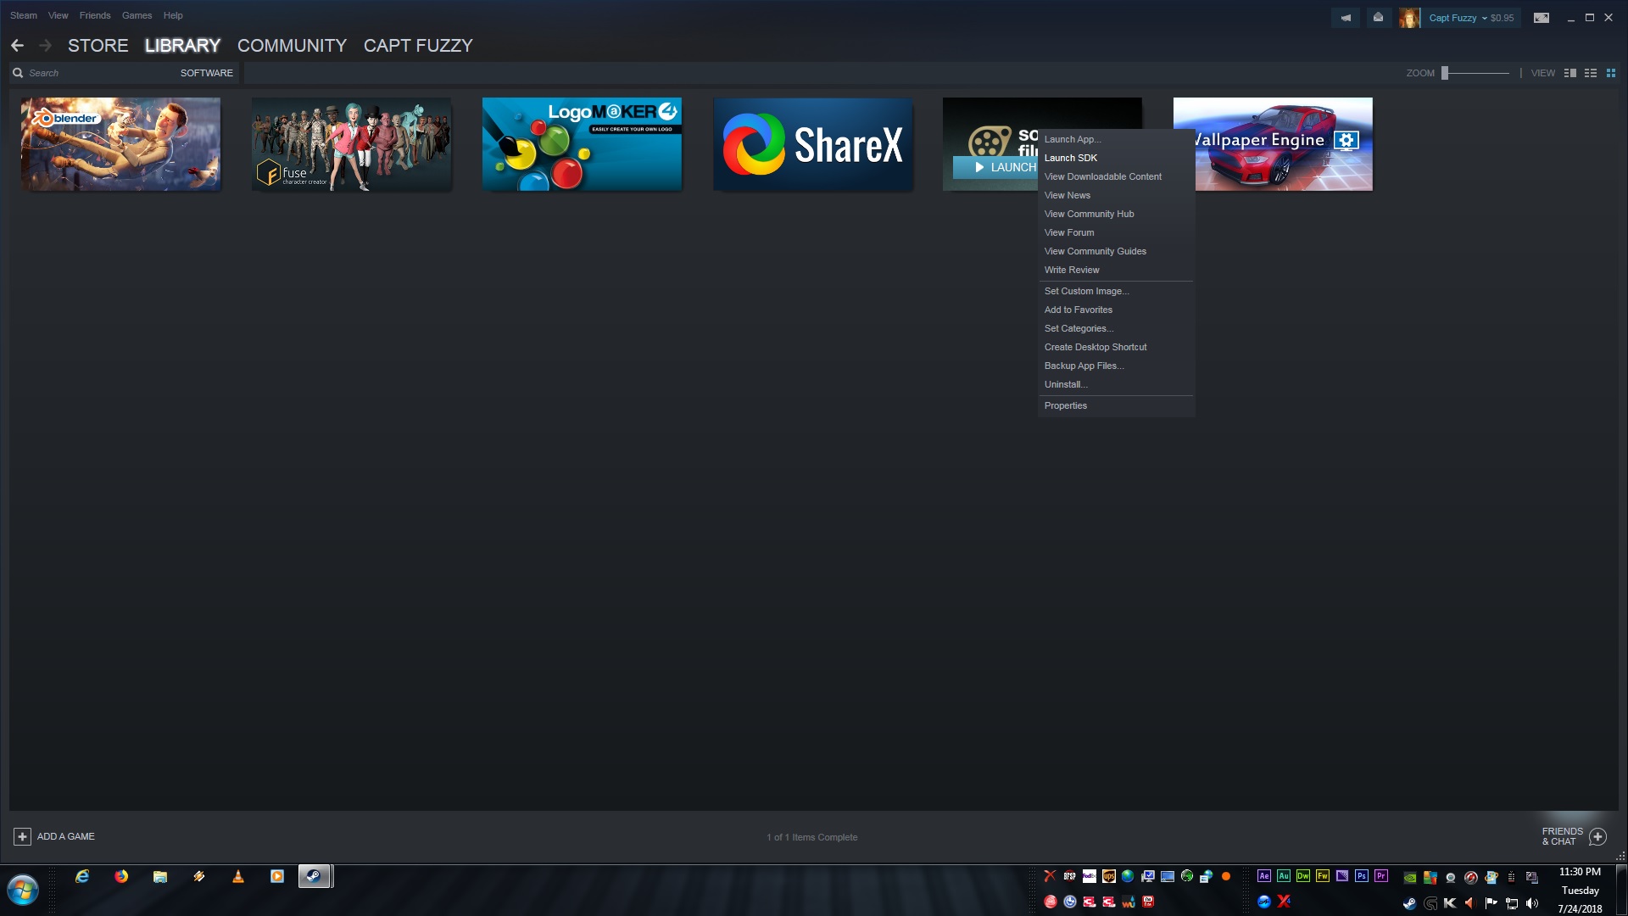
Task: Click the library ZOOM slider handle
Action: tap(1445, 73)
